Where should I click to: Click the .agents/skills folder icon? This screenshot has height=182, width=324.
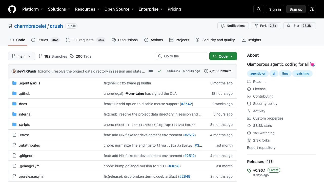pyautogui.click(x=14, y=83)
